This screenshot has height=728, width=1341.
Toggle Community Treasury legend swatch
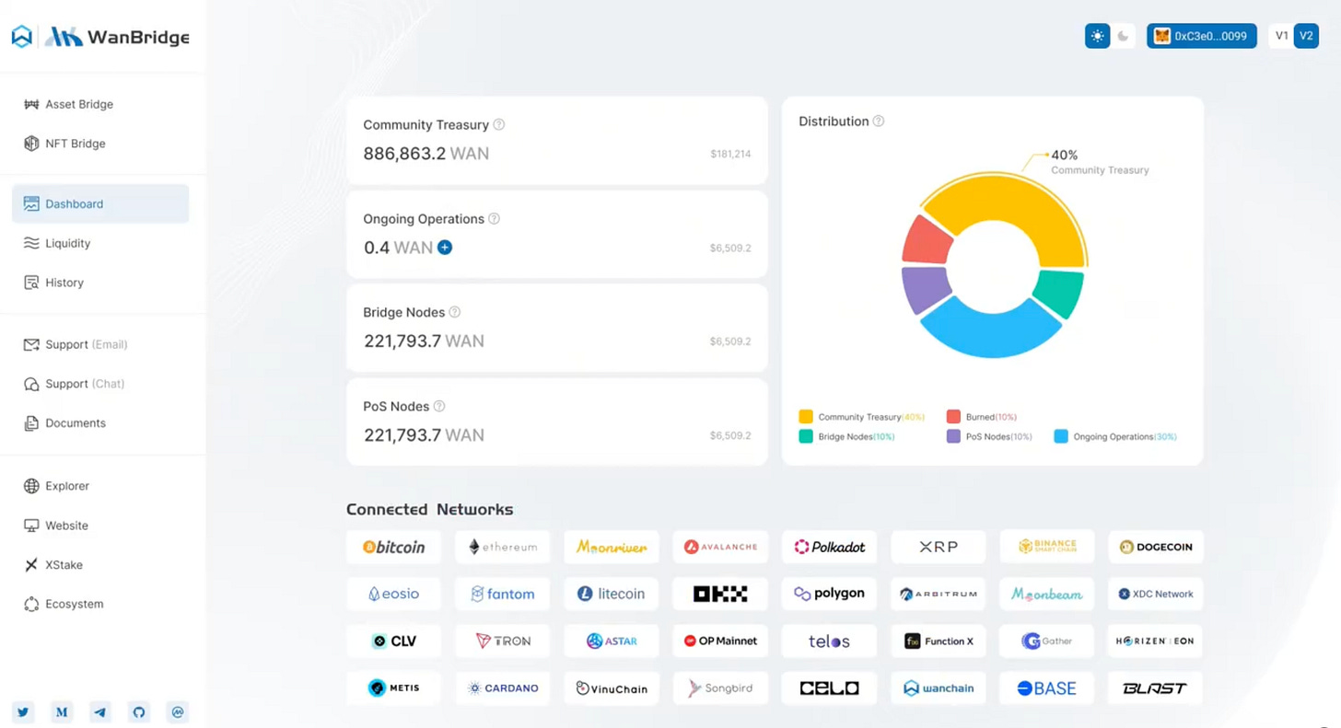click(x=806, y=417)
